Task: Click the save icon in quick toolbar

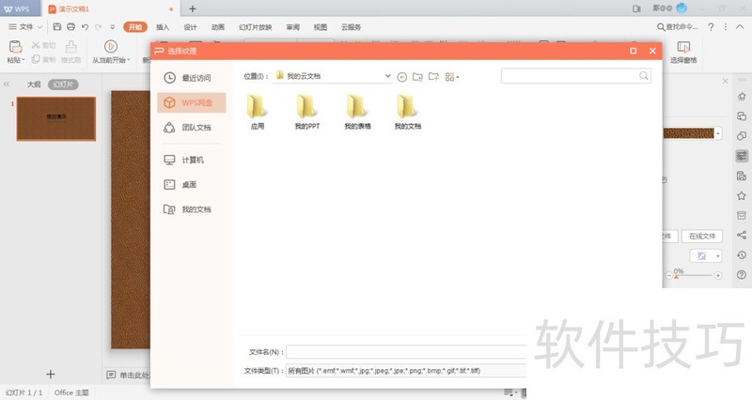Action: 57,27
